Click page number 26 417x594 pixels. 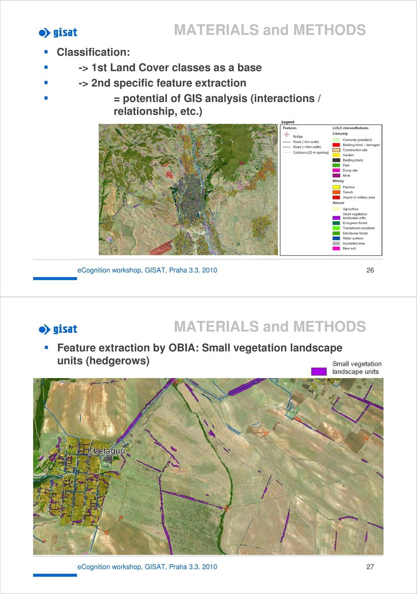[x=370, y=270]
